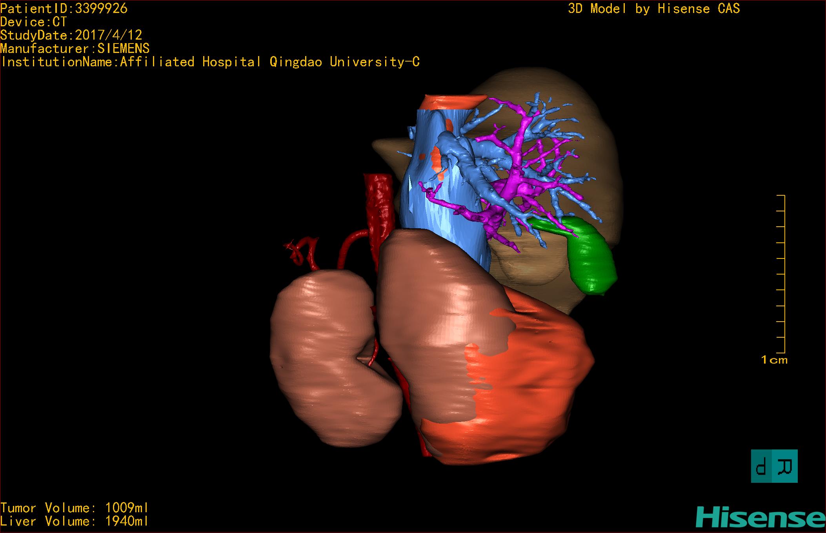Click the 1cm scale label
Screen dimensions: 826x533
[774, 360]
